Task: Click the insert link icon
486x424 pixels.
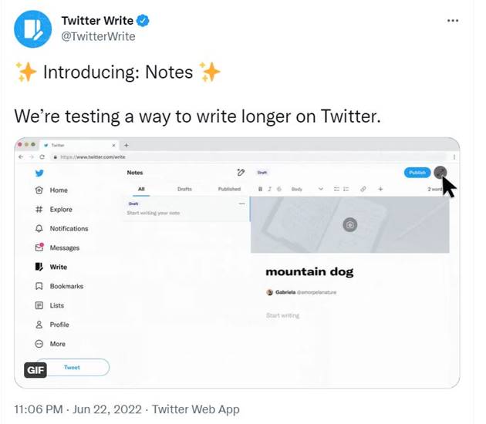Action: [363, 189]
